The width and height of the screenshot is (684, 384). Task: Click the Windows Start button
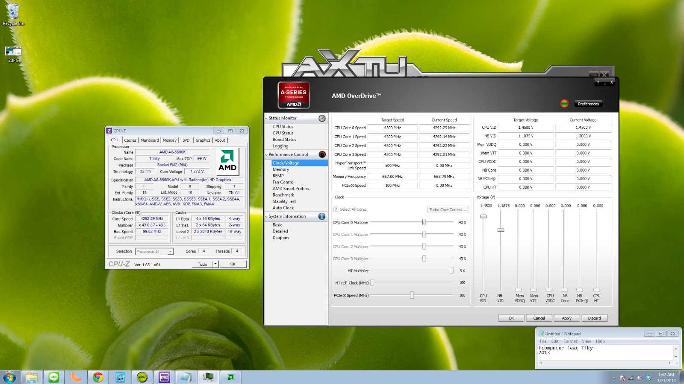[9, 377]
